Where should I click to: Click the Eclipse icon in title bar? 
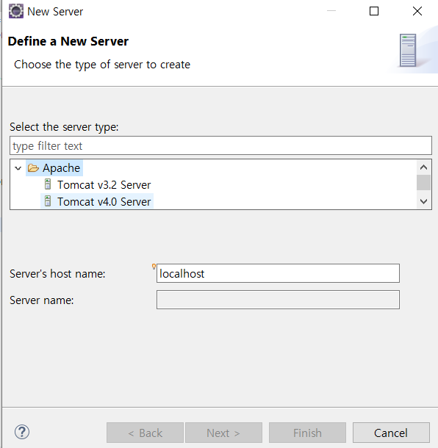click(x=16, y=12)
